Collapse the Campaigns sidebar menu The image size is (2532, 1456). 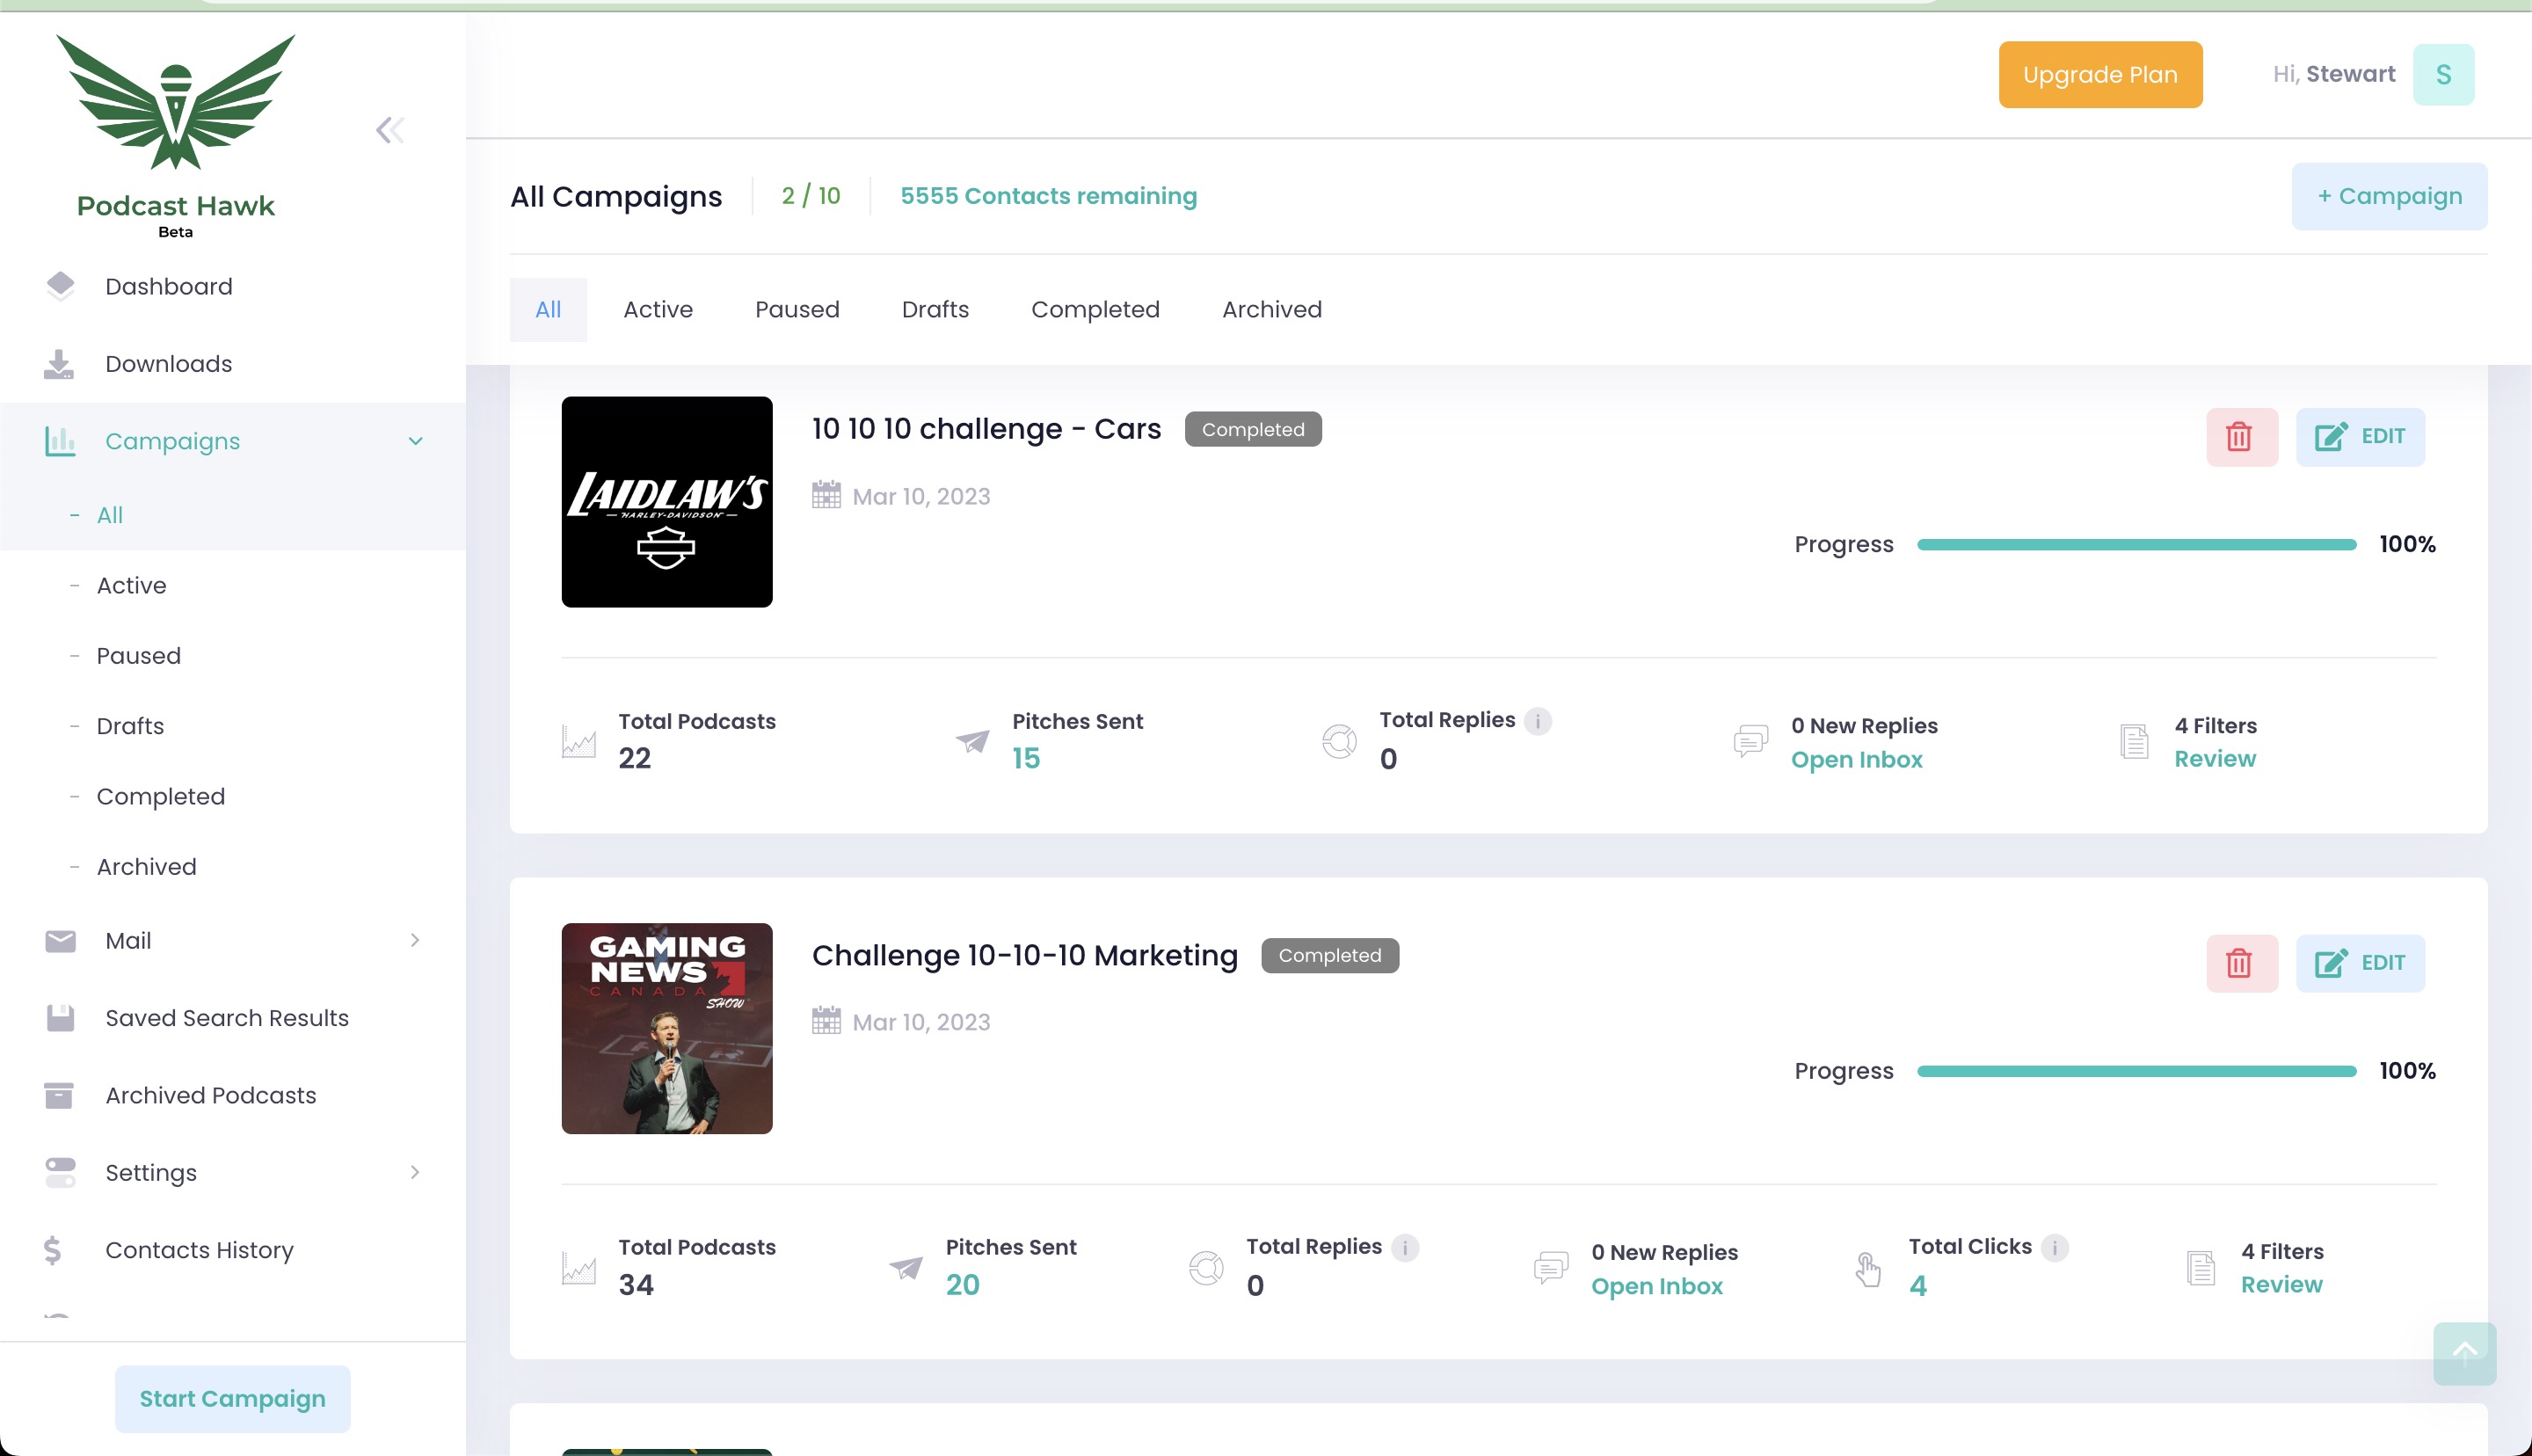(x=416, y=441)
